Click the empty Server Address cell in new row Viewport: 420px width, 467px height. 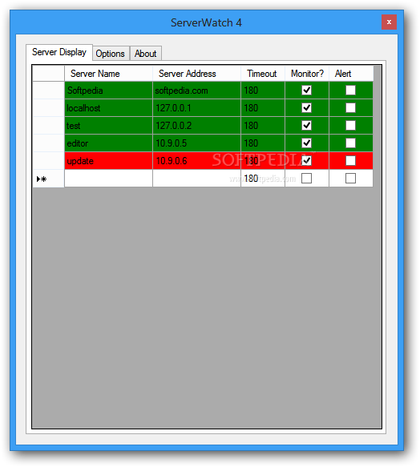point(196,179)
